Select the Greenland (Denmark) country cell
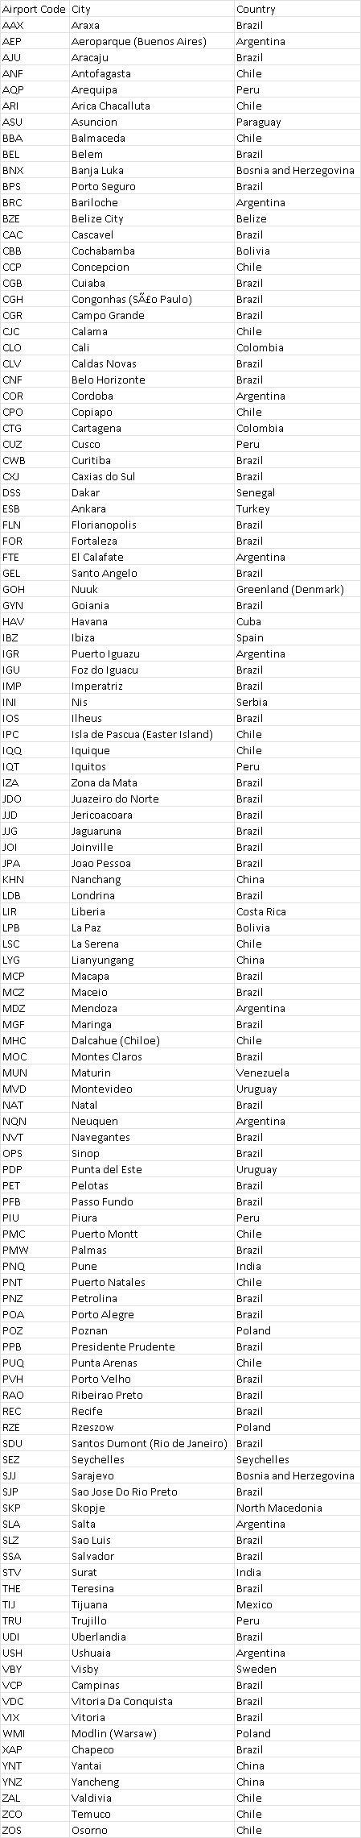The height and width of the screenshot is (1838, 361). (x=297, y=589)
